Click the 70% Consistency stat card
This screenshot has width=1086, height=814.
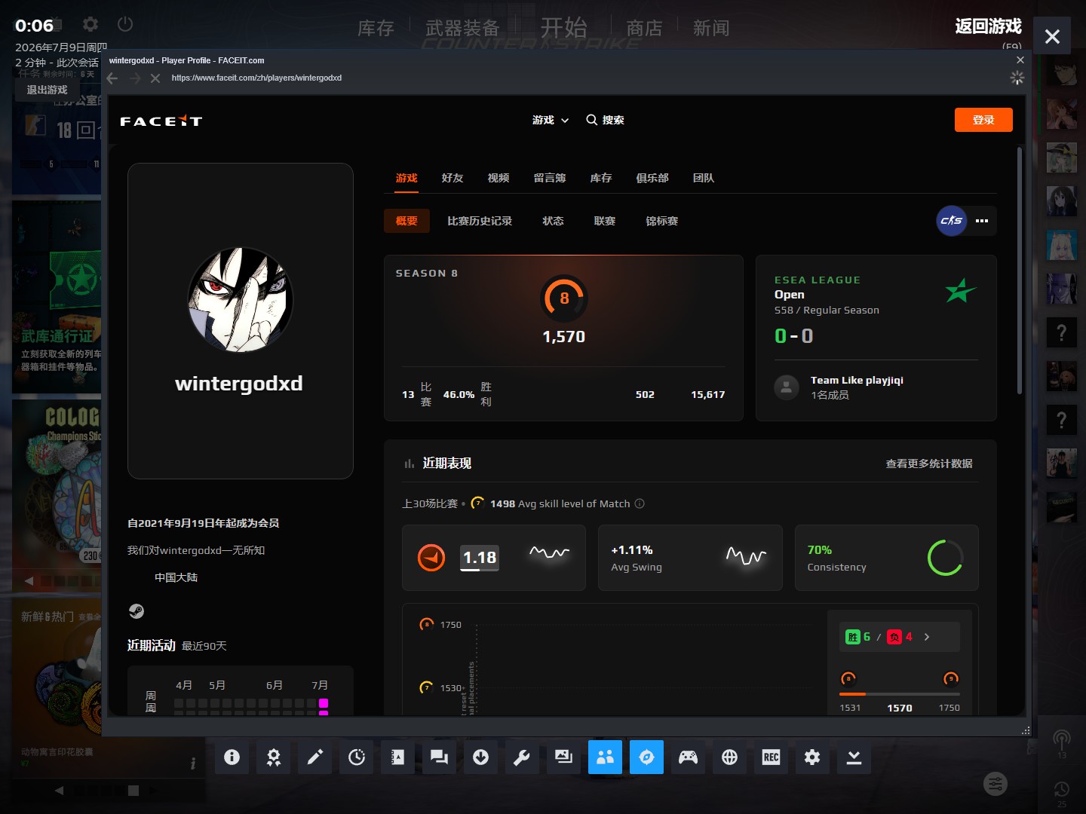(887, 558)
